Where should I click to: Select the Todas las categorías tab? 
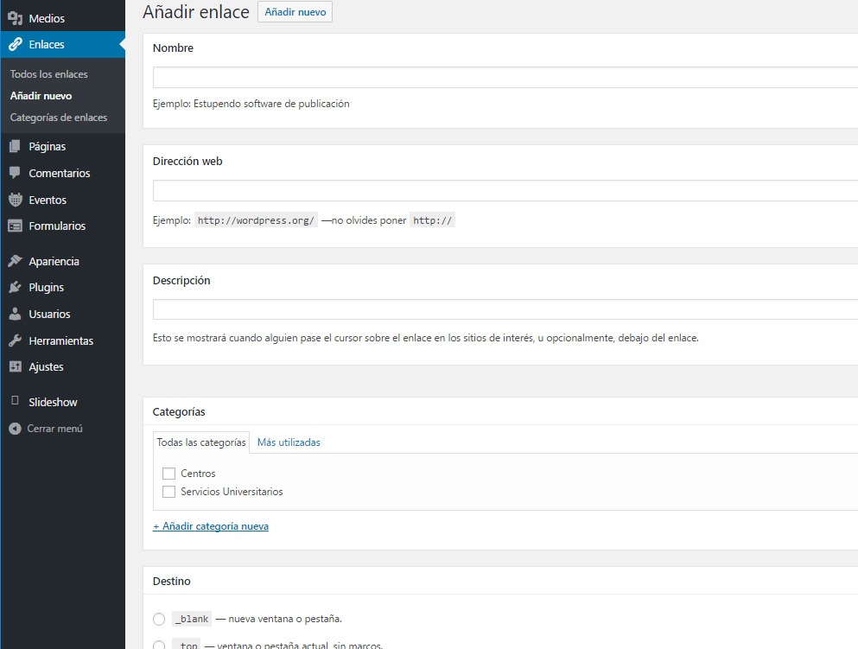tap(201, 442)
